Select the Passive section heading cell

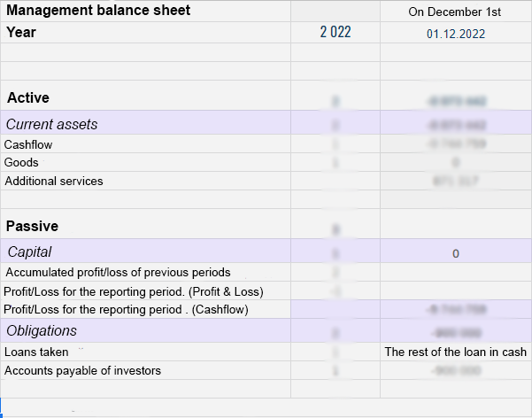pos(33,226)
